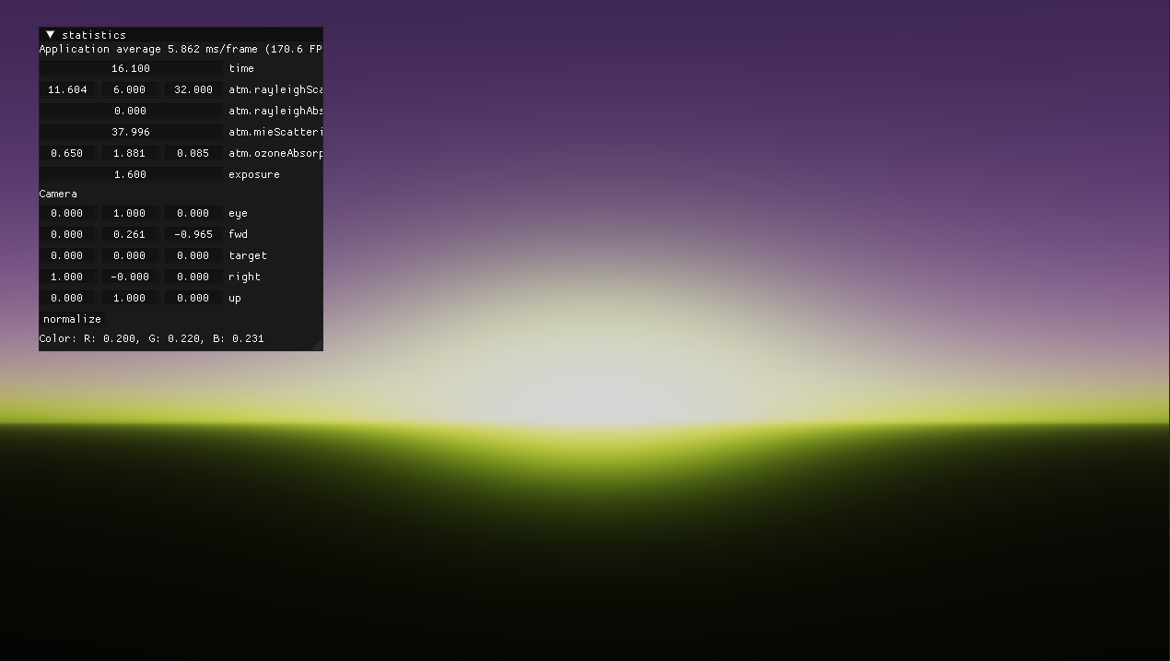Click the rayleigh scattering value 32.000
The height and width of the screenshot is (661, 1170).
193,89
